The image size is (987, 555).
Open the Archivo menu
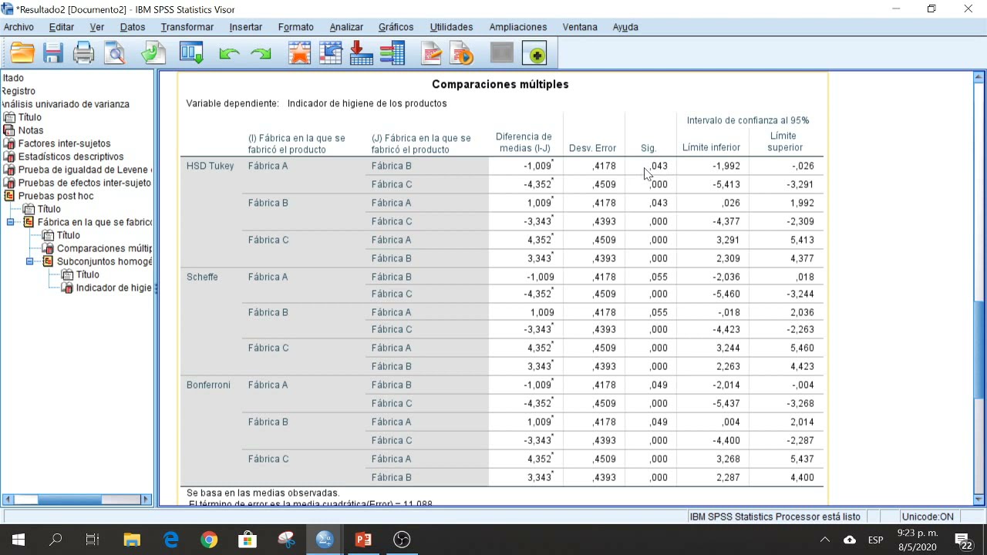19,27
